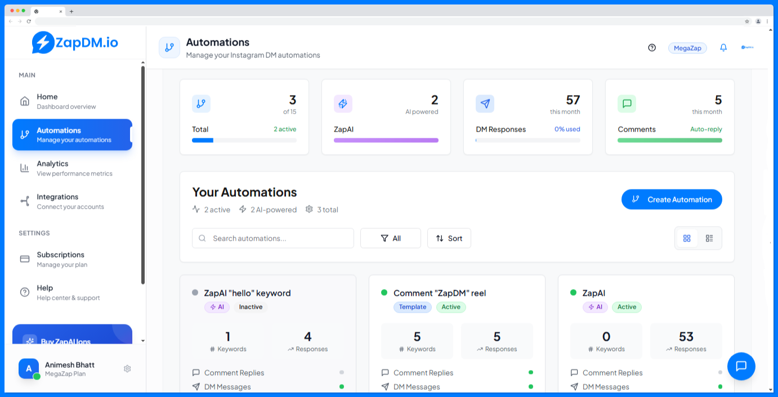Open account settings gear beside Animesh Bhatt

[127, 369]
